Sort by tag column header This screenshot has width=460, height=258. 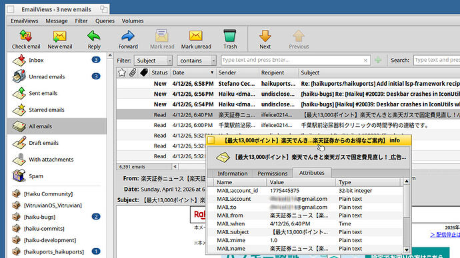coord(144,72)
